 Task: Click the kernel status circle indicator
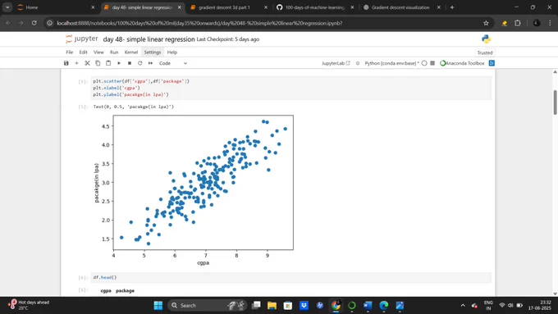(x=424, y=63)
